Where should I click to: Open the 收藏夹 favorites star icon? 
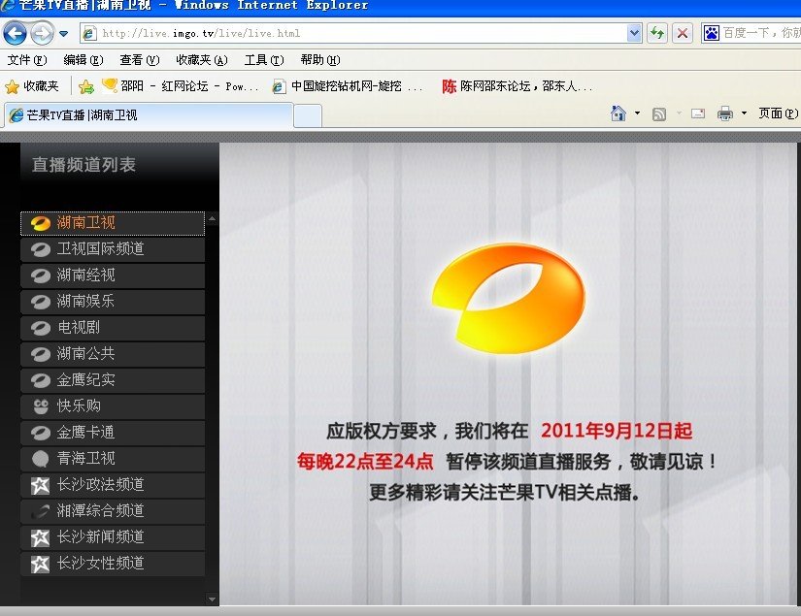pyautogui.click(x=26, y=84)
